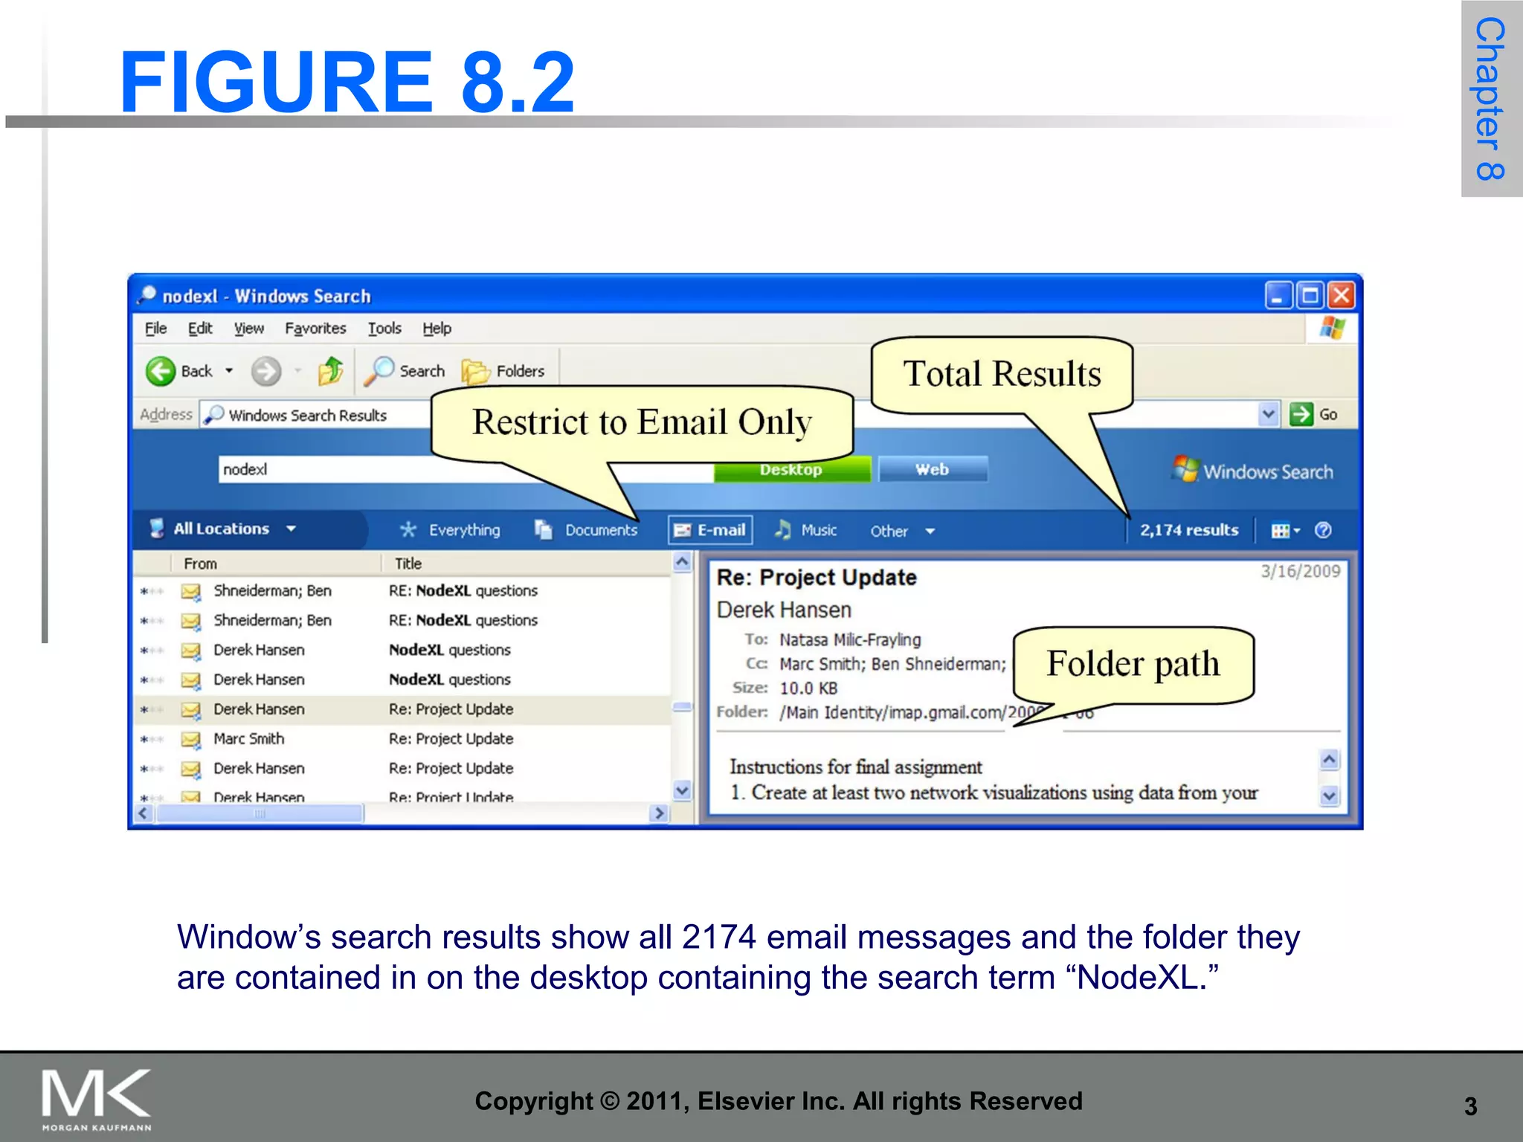1523x1142 pixels.
Task: Click the green Desktop search button
Action: coord(791,470)
